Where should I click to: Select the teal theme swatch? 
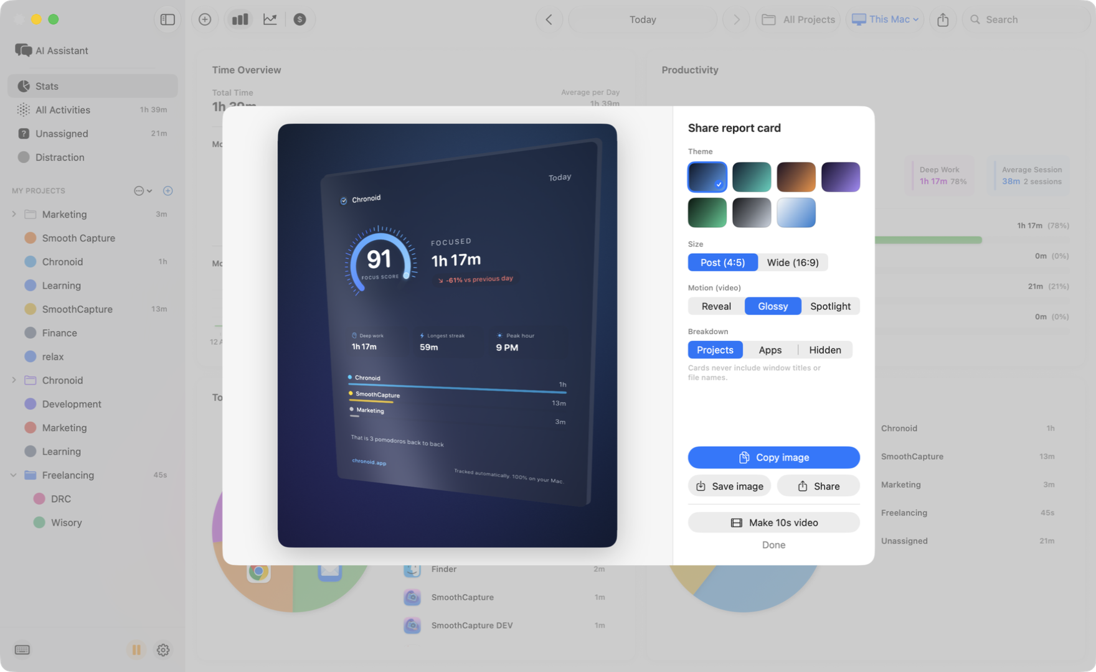[752, 177]
